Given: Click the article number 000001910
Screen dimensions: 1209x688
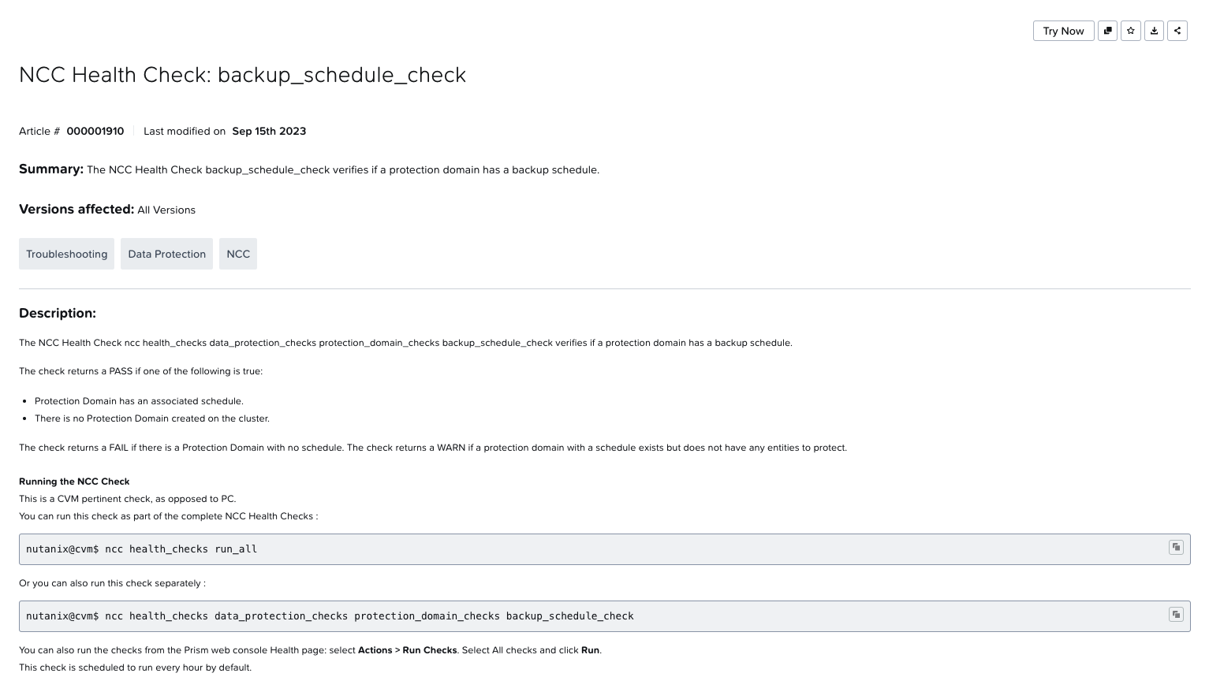Looking at the screenshot, I should point(95,131).
